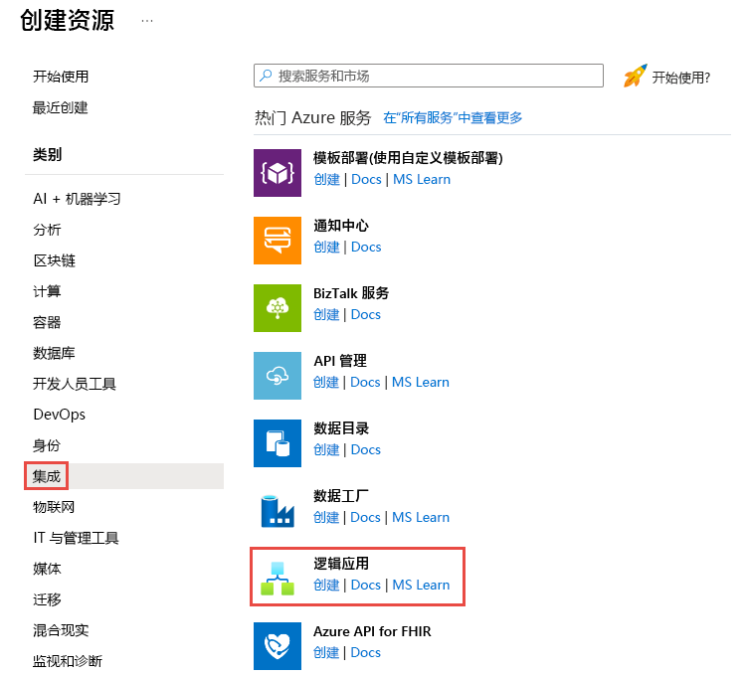Choose the AI + 机器学习 category
Image resolution: width=747 pixels, height=677 pixels.
pyautogui.click(x=77, y=199)
